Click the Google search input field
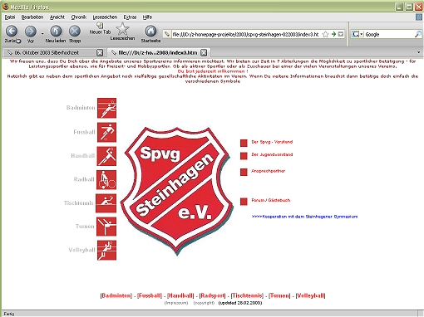 [389, 34]
